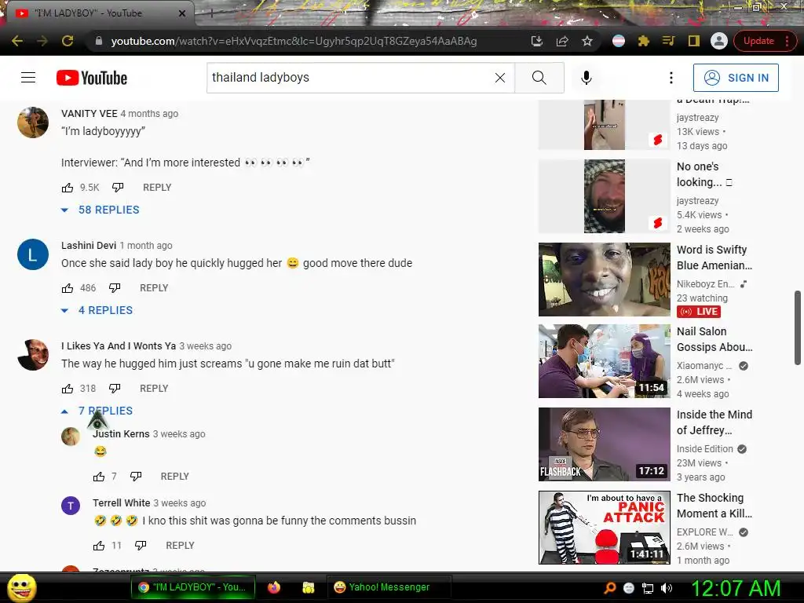
Task: Reply to comment with 318 likes
Action: point(154,389)
